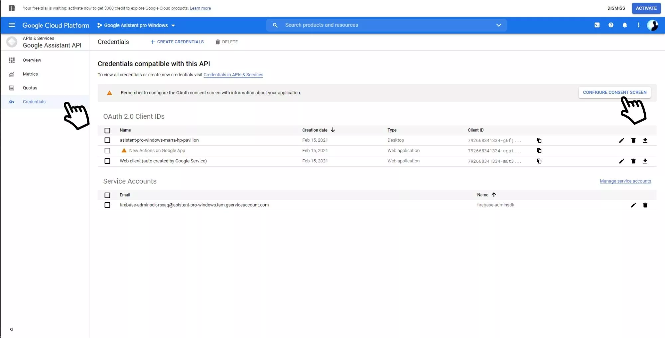The width and height of the screenshot is (665, 338).
Task: Delete asistent-pro-windows-marra-hp-pavilion OAuth client
Action: [633, 140]
